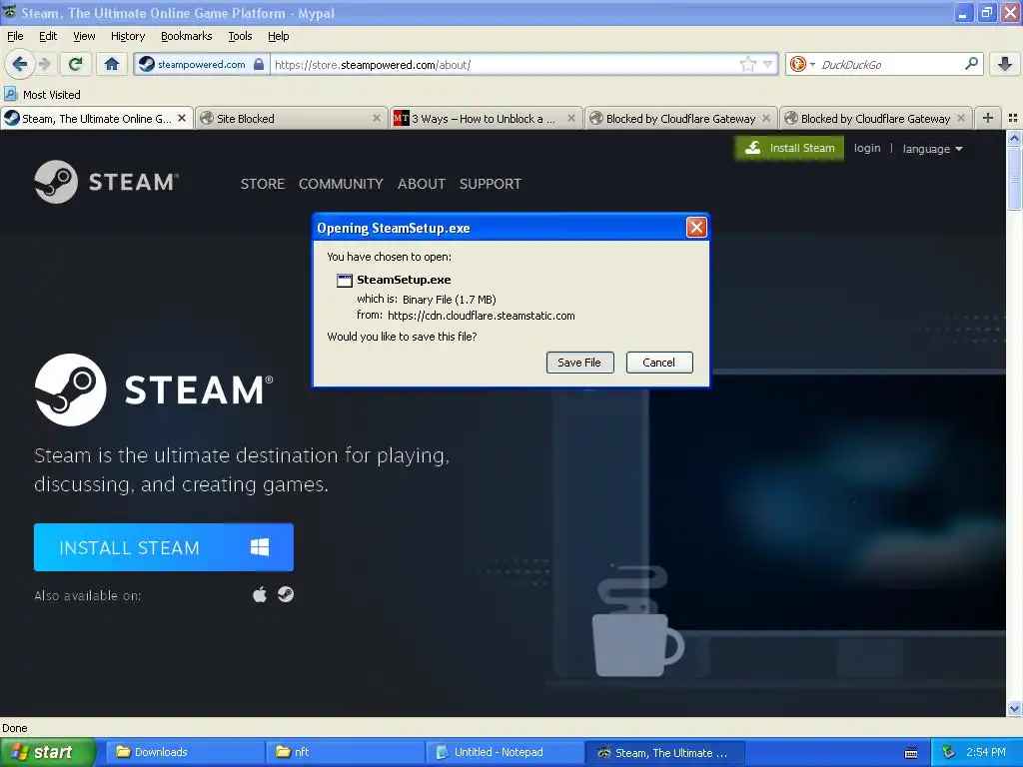This screenshot has width=1023, height=767.
Task: Open the Downloads arrow toolbar icon
Action: [1005, 64]
